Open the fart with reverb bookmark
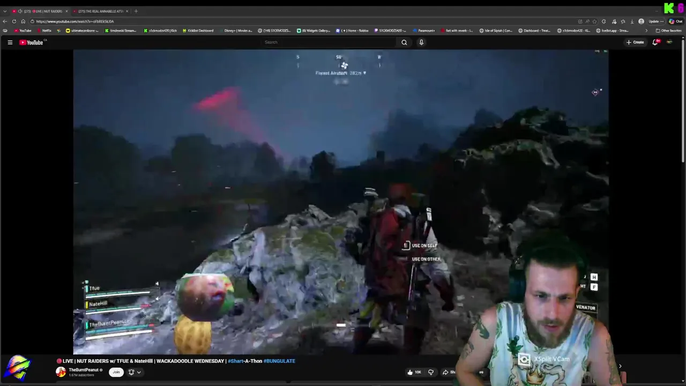This screenshot has width=686, height=386. coord(457,31)
